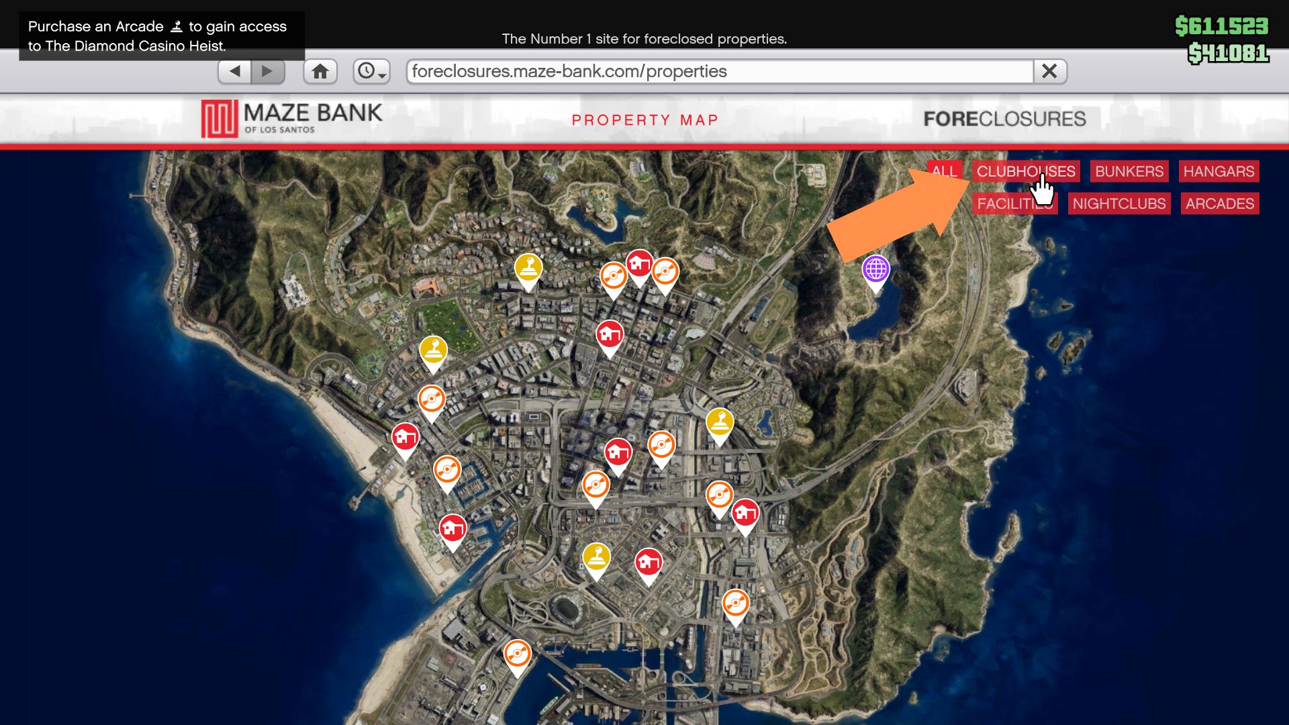The image size is (1289, 725).
Task: Close the browser with the X button
Action: coord(1050,71)
